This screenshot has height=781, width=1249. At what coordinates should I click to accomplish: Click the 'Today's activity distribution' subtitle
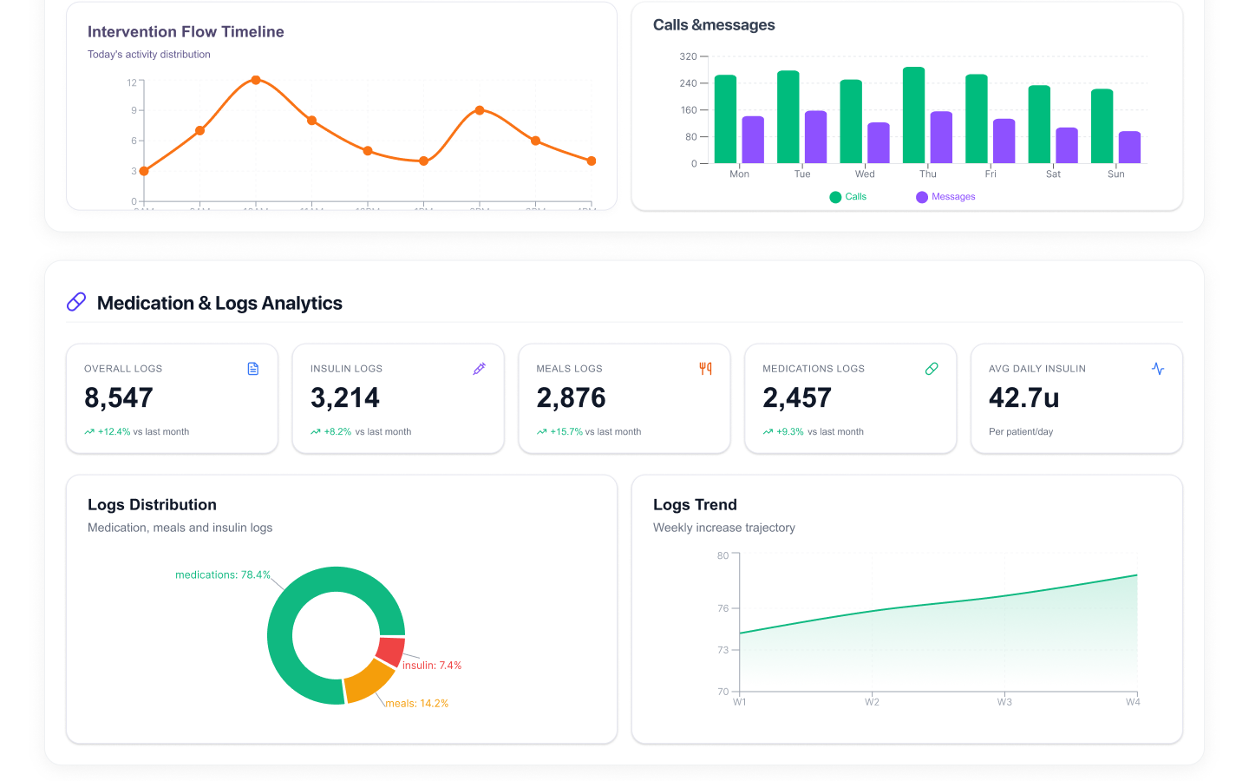click(x=149, y=54)
